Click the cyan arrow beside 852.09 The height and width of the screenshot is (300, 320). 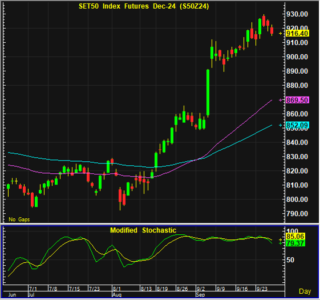281,125
